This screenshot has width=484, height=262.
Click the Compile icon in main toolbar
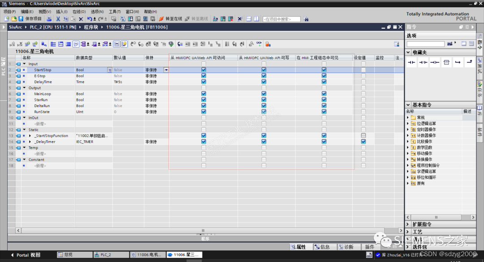coord(122,19)
